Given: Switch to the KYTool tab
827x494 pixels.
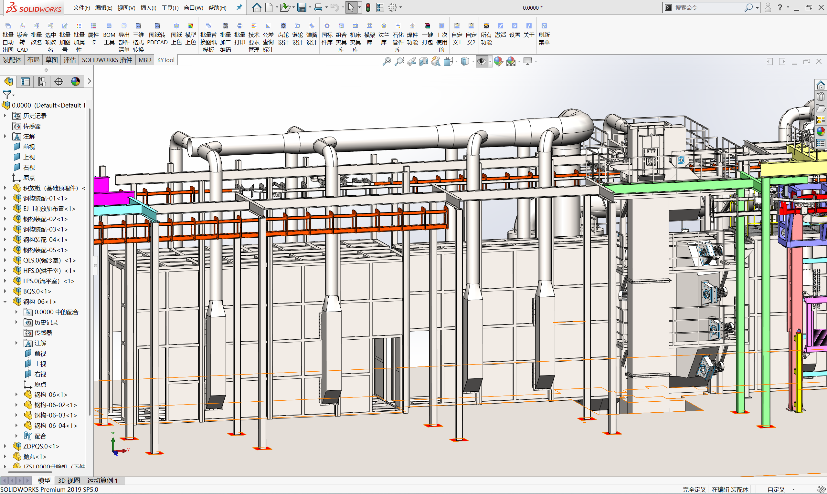Looking at the screenshot, I should click(165, 60).
